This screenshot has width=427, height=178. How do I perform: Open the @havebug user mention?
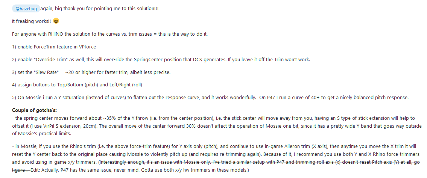coord(26,9)
